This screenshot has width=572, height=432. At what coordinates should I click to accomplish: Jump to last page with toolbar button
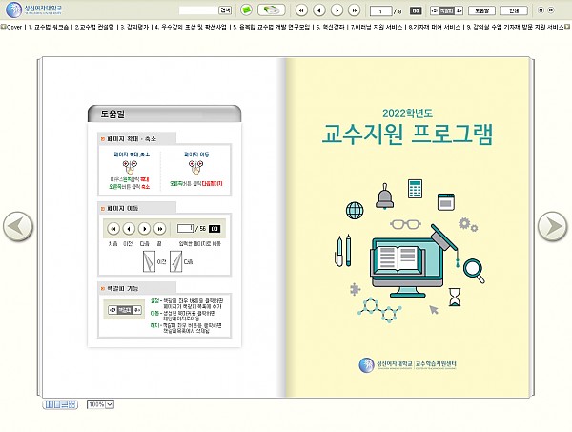point(355,10)
